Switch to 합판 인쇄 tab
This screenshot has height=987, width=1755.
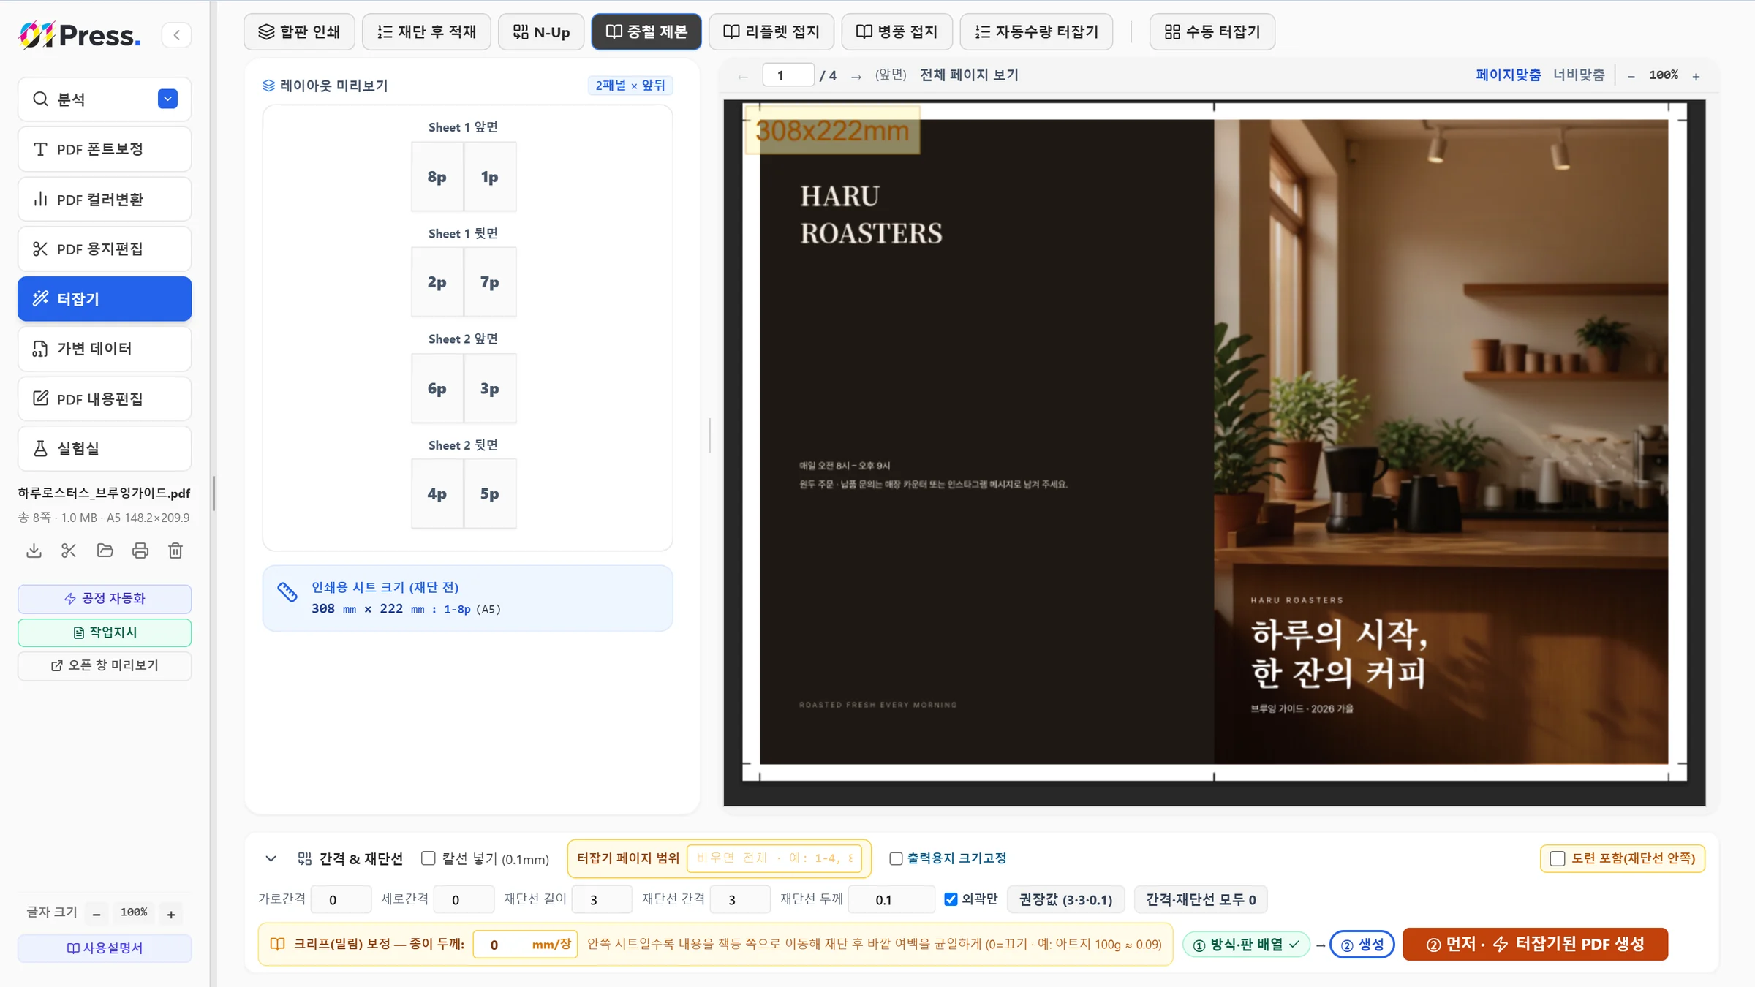pos(299,31)
